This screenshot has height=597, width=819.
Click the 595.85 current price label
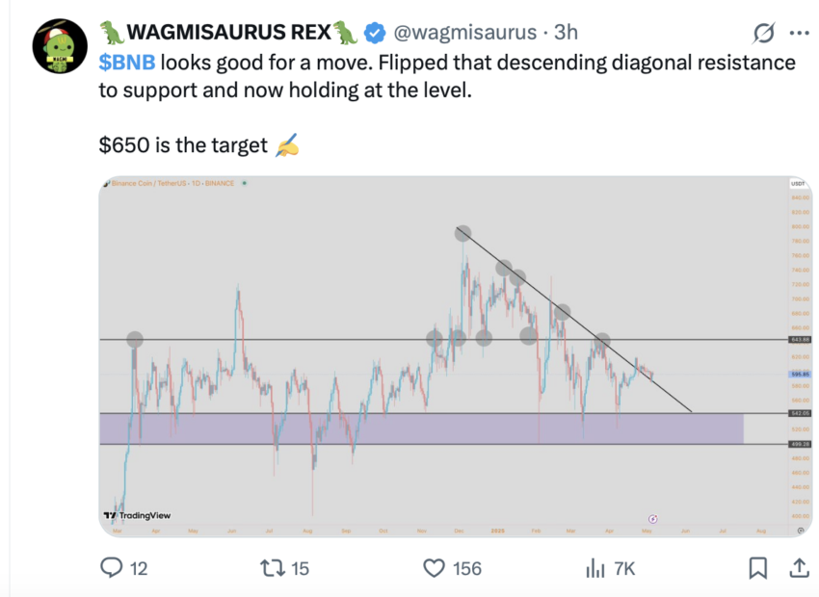click(800, 375)
